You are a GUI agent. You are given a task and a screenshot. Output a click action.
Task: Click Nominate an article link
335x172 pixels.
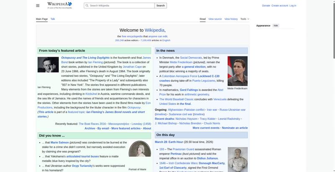pyautogui.click(x=234, y=128)
